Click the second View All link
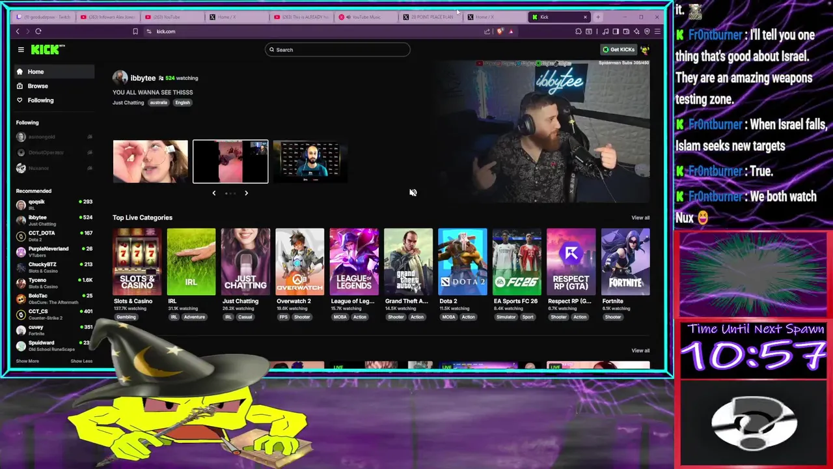Image resolution: width=833 pixels, height=469 pixels. [640, 350]
